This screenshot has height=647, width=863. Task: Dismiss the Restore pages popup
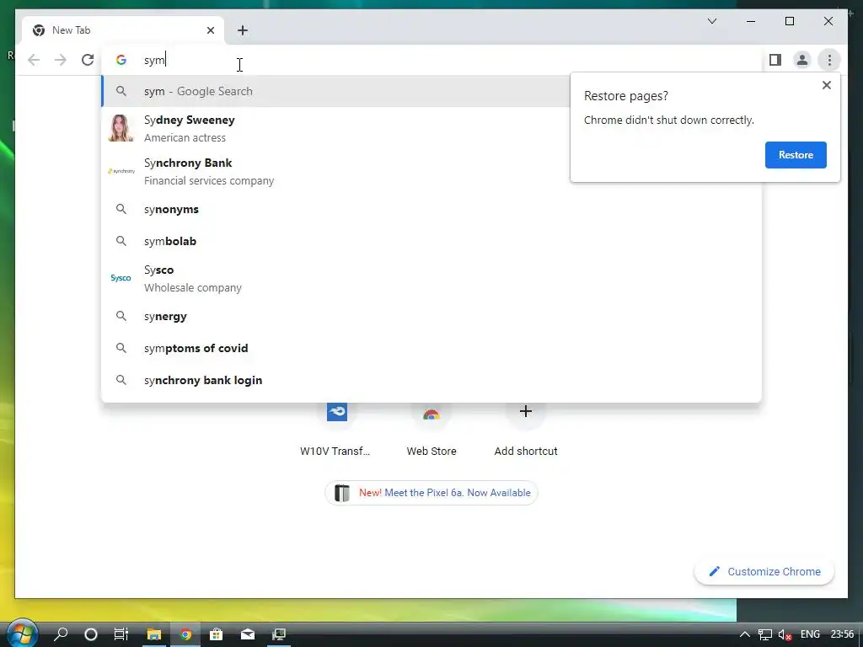coord(826,85)
